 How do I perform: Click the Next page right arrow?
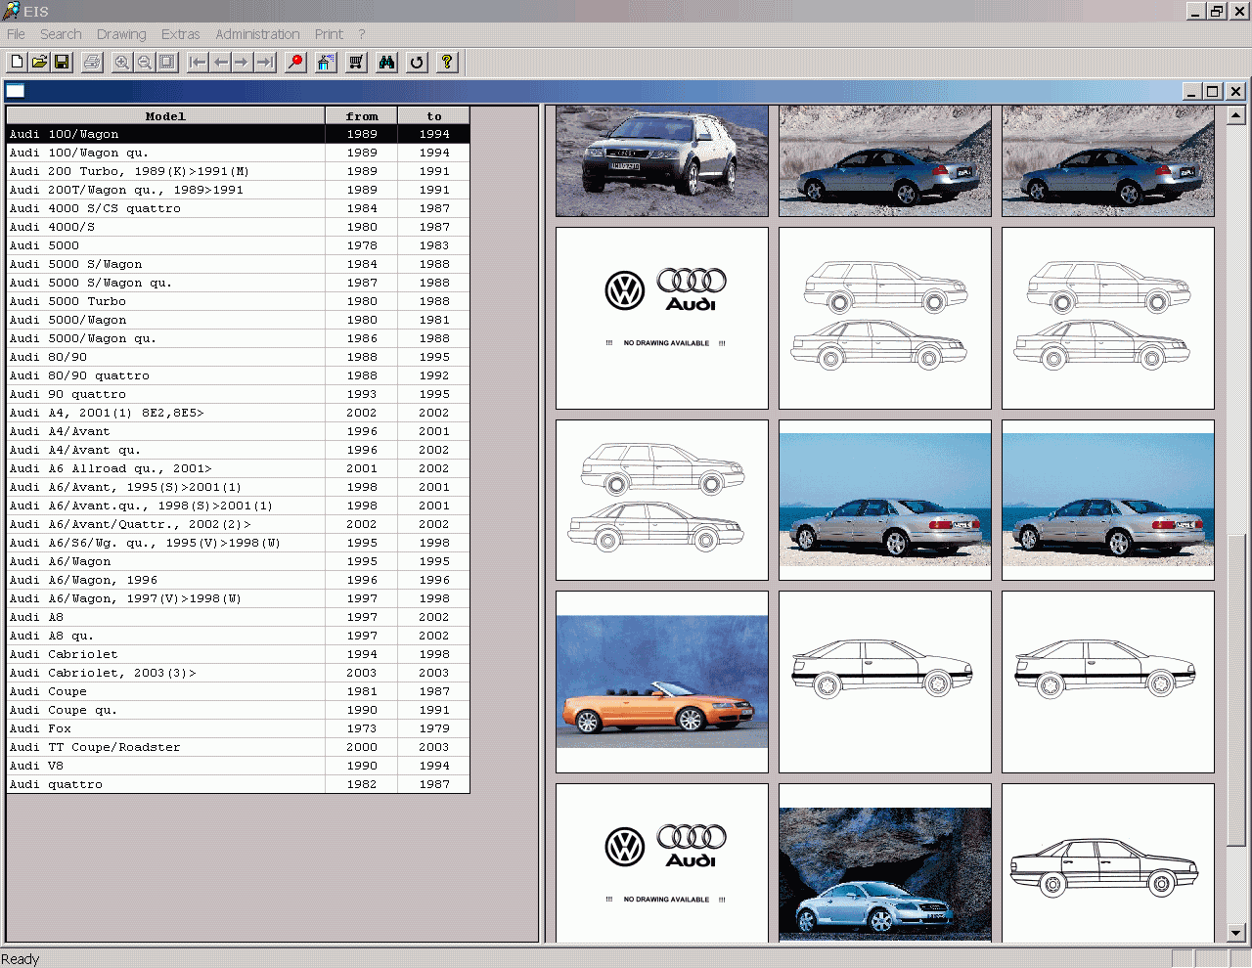click(x=243, y=62)
